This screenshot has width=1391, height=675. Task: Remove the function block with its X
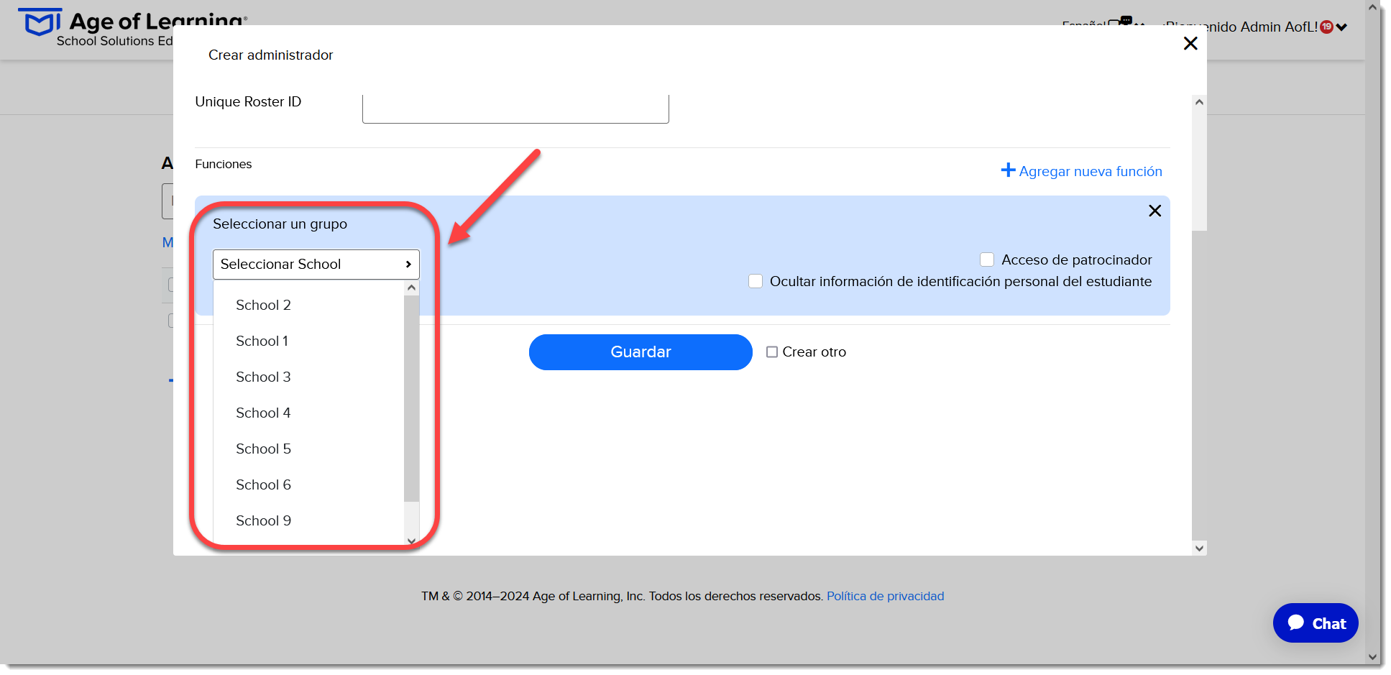tap(1155, 211)
